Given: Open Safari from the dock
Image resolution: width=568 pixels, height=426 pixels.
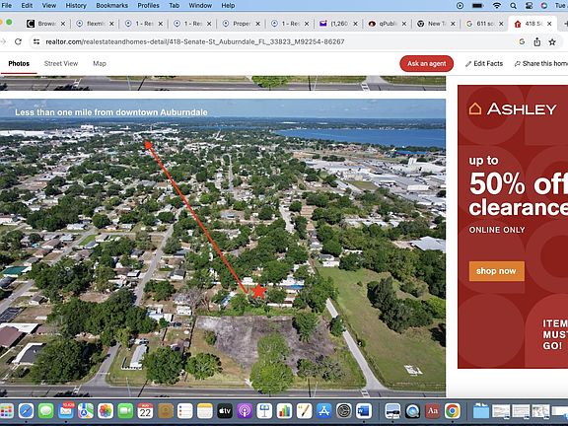Looking at the screenshot, I should pyautogui.click(x=26, y=411).
